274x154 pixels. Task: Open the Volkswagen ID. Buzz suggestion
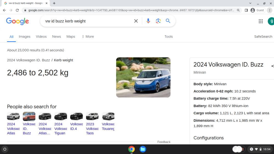[x=29, y=123]
